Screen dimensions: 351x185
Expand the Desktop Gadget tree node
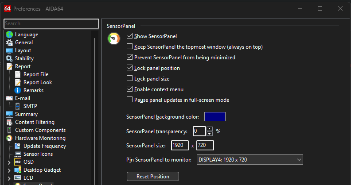(9, 170)
